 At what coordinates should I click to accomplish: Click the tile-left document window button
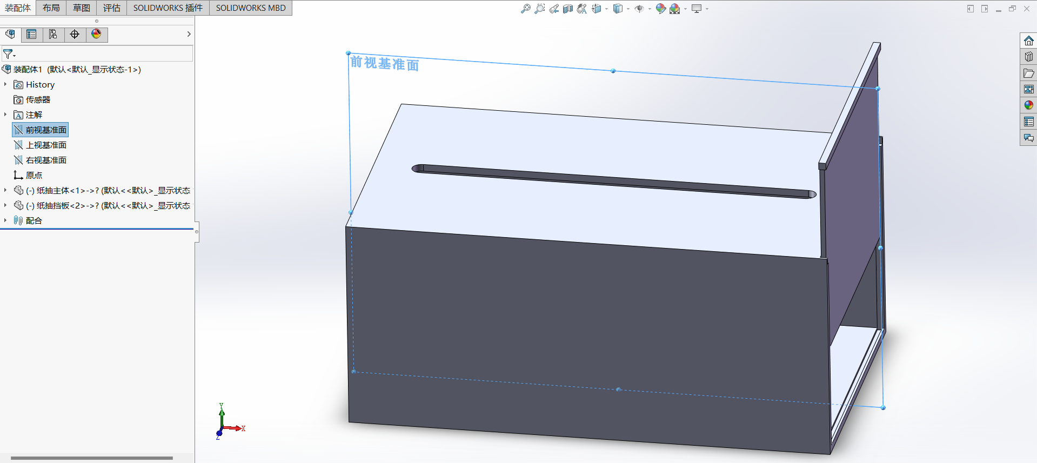point(971,9)
